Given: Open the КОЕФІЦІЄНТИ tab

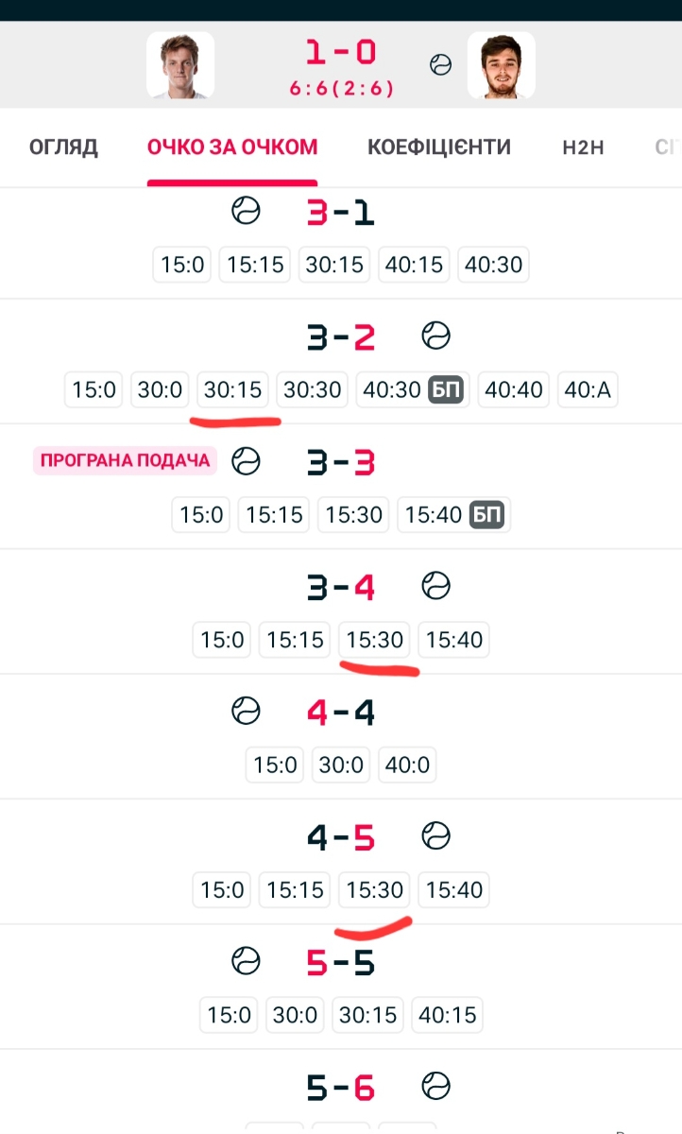Looking at the screenshot, I should pyautogui.click(x=439, y=147).
